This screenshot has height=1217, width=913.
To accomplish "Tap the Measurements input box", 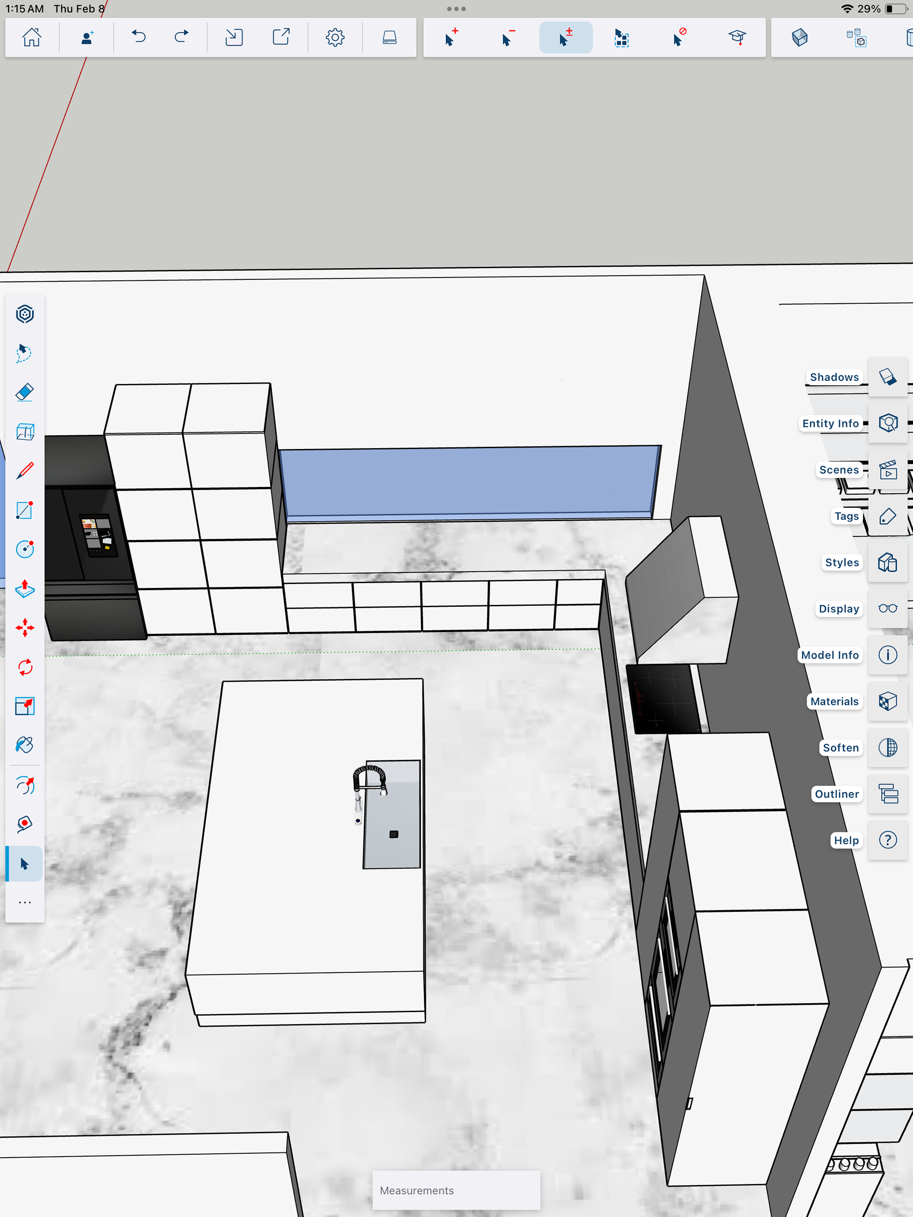I will point(456,1190).
